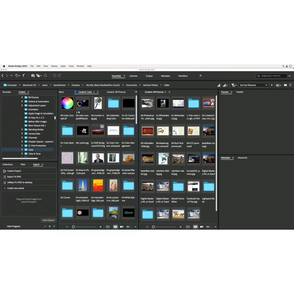Click the Start Export button
Image resolution: width=294 pixels, height=294 pixels.
48,220
